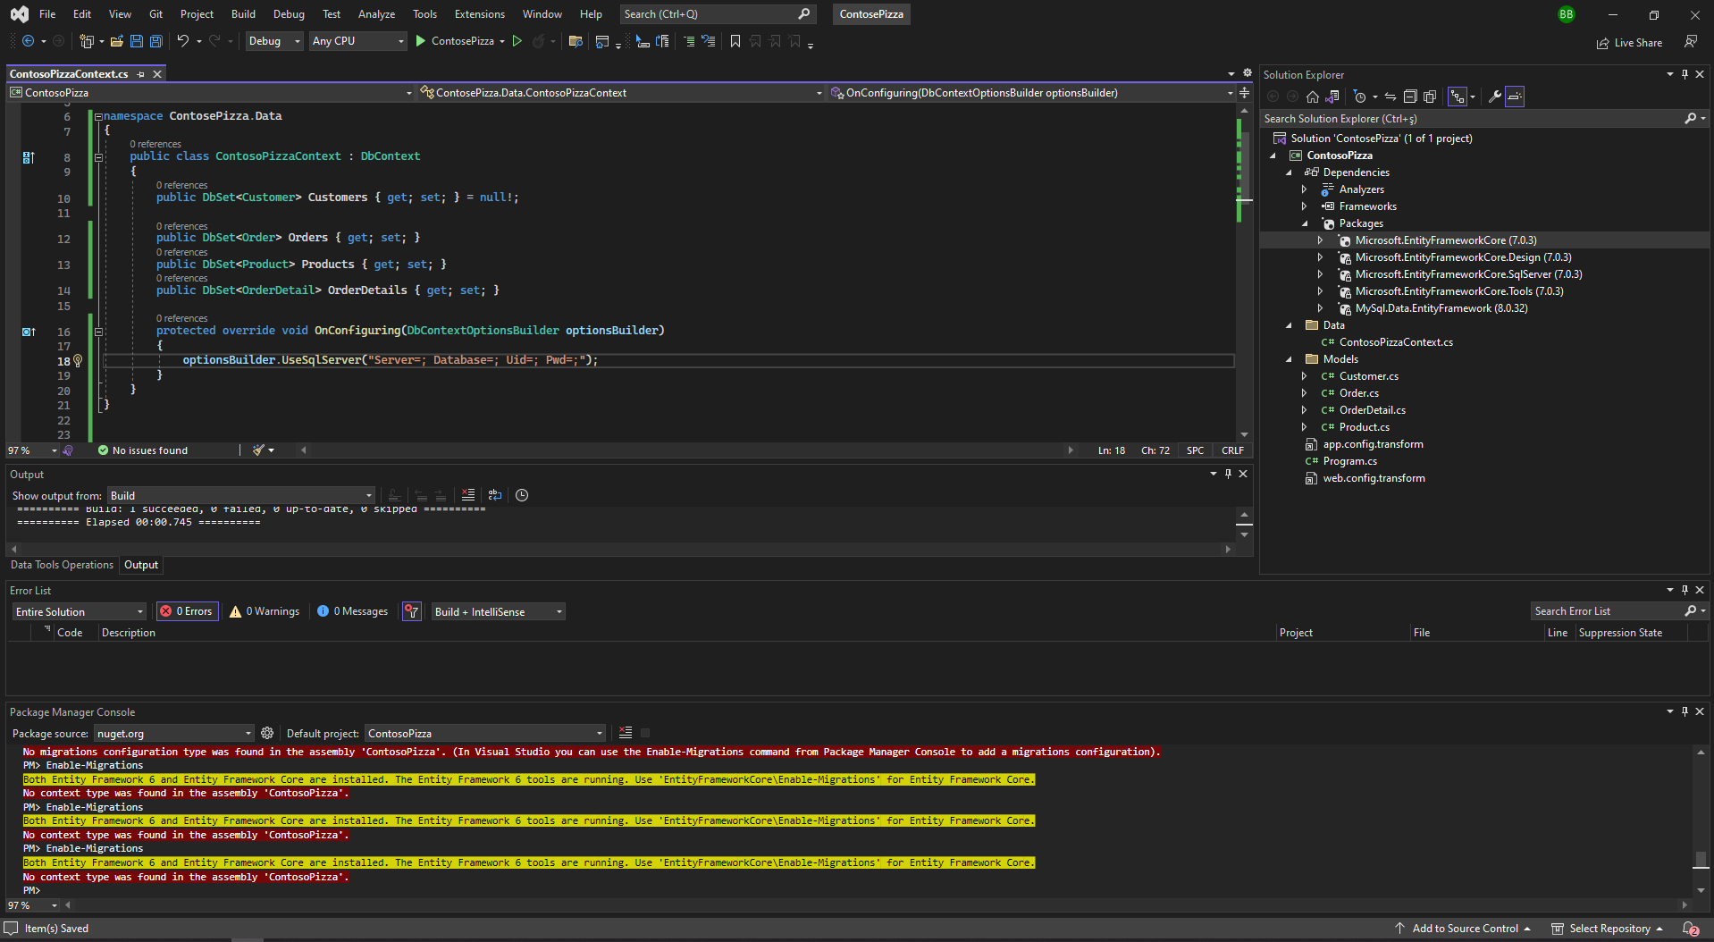Open the 'Show output from' Build dropdown
The width and height of the screenshot is (1714, 942).
pos(241,496)
